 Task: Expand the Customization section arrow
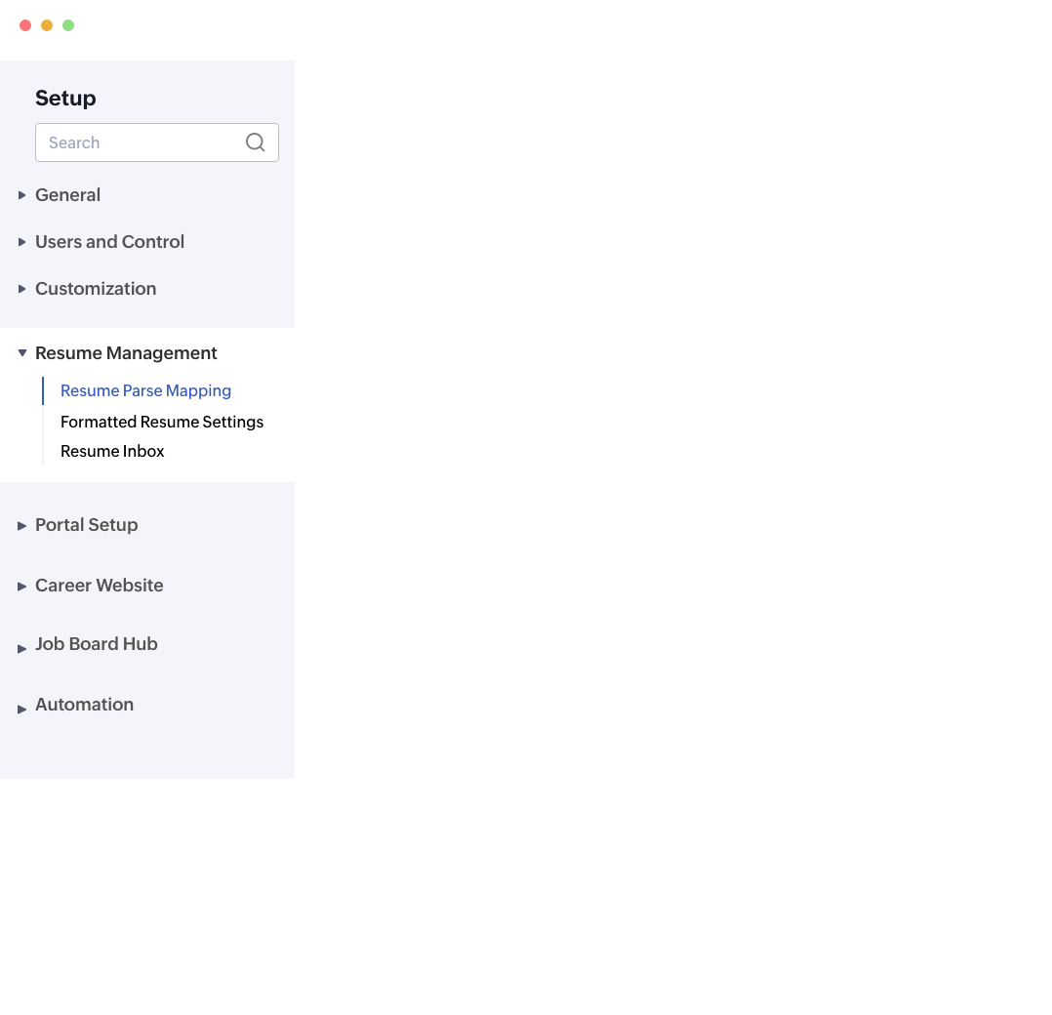(21, 289)
